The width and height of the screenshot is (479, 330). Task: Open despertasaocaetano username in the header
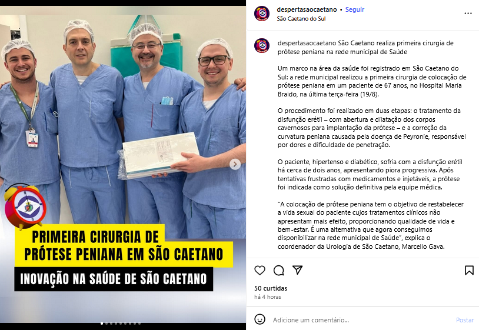pos(307,9)
